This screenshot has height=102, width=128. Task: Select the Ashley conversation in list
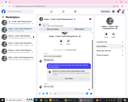coord(18,30)
